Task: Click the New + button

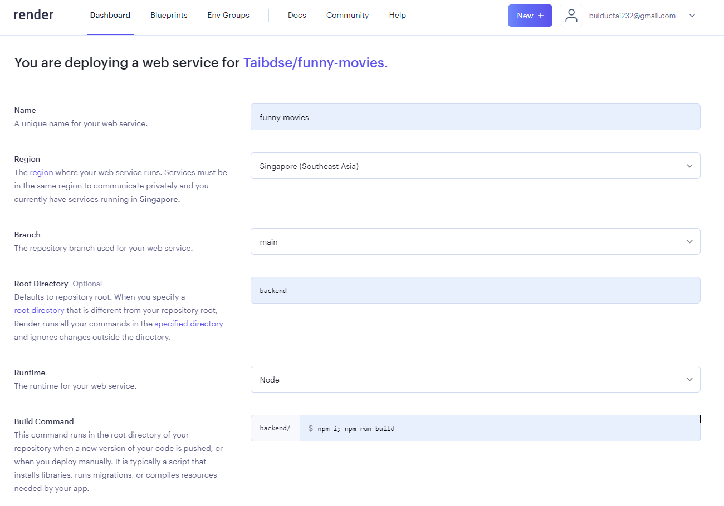Action: [530, 16]
